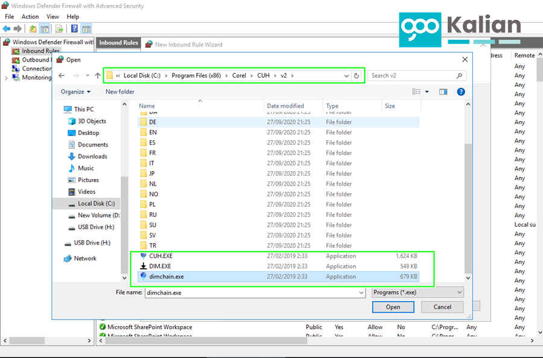
Task: Select Videos in the navigation pane
Action: point(86,192)
